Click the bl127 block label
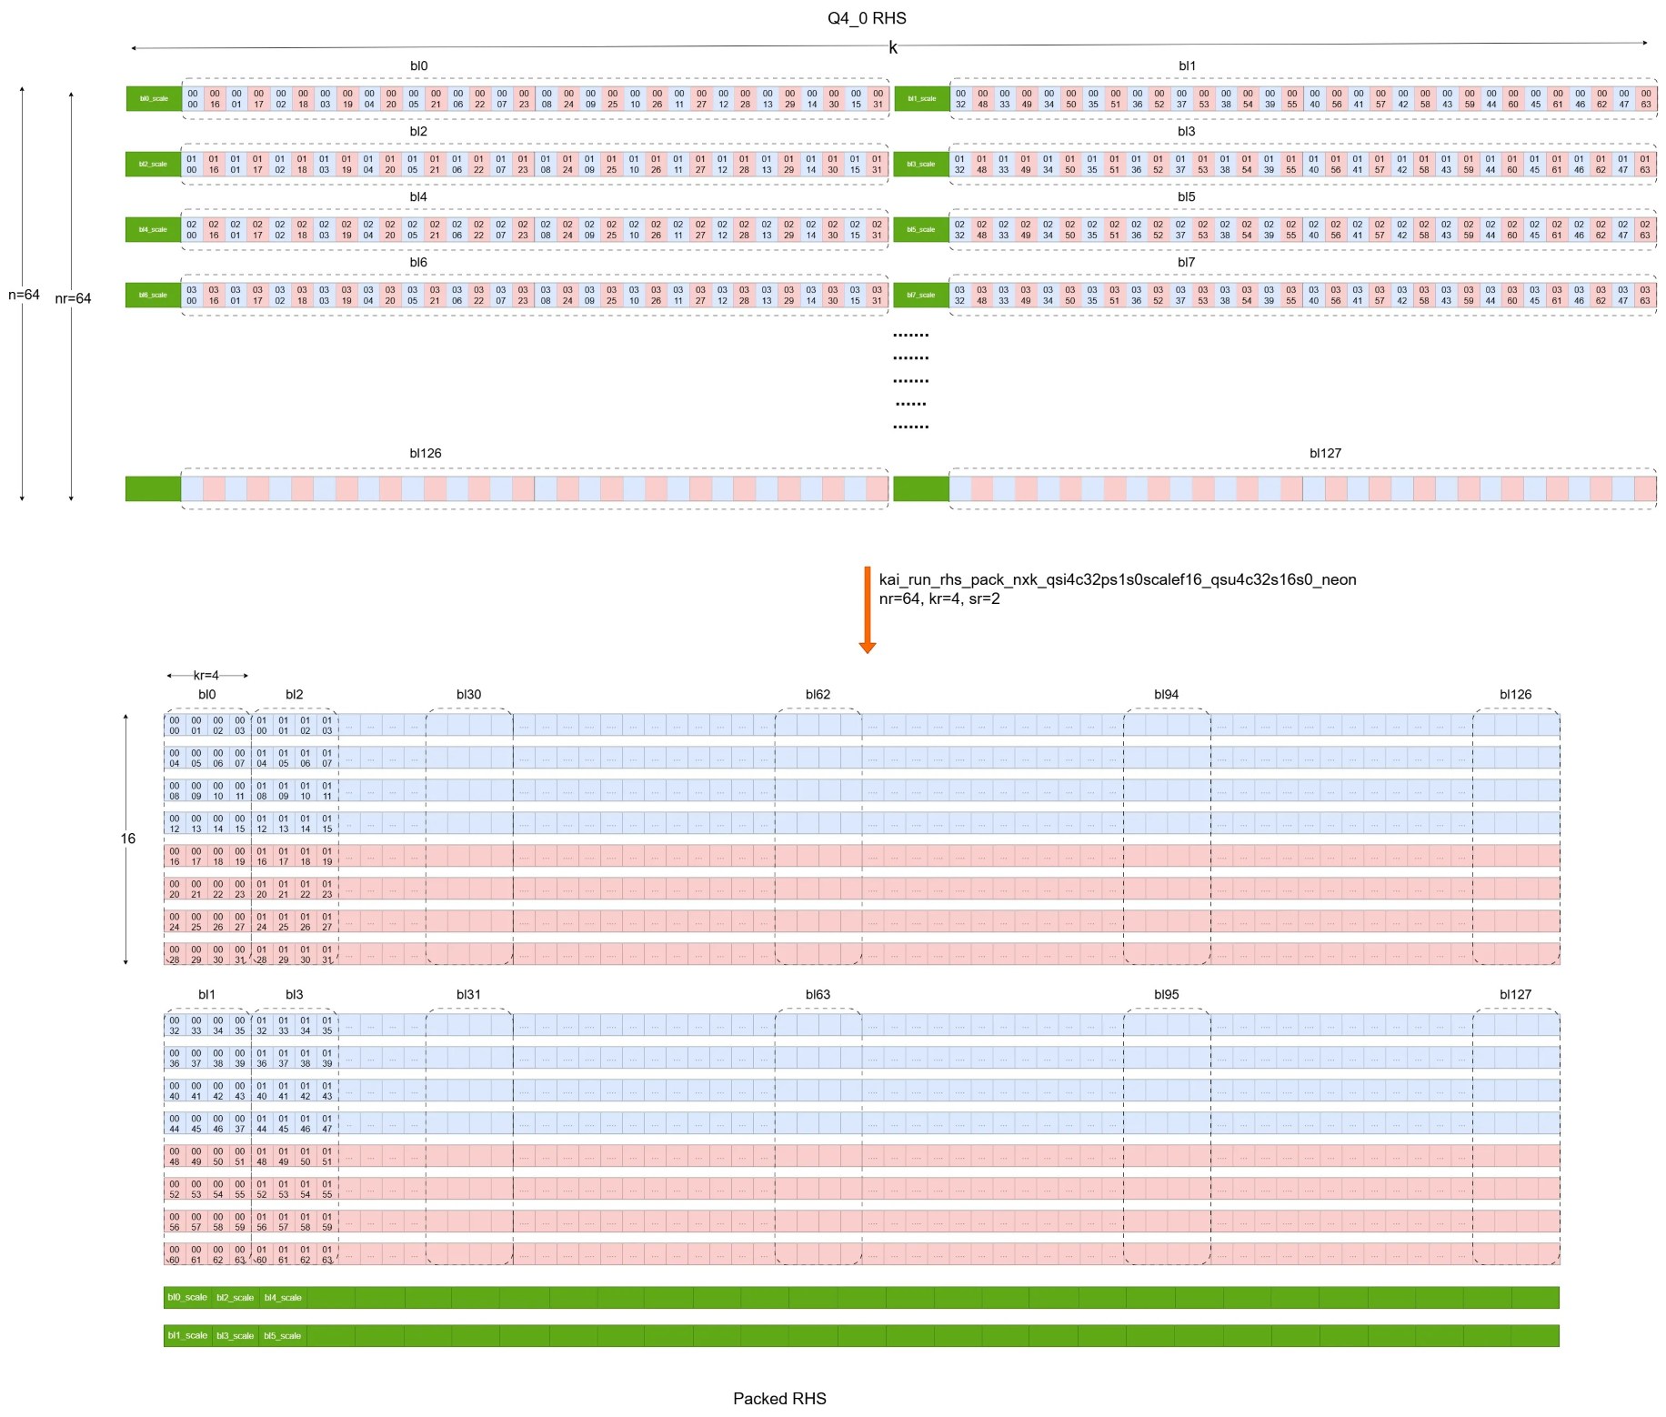Viewport: 1666px width, 1417px height. click(x=1323, y=451)
